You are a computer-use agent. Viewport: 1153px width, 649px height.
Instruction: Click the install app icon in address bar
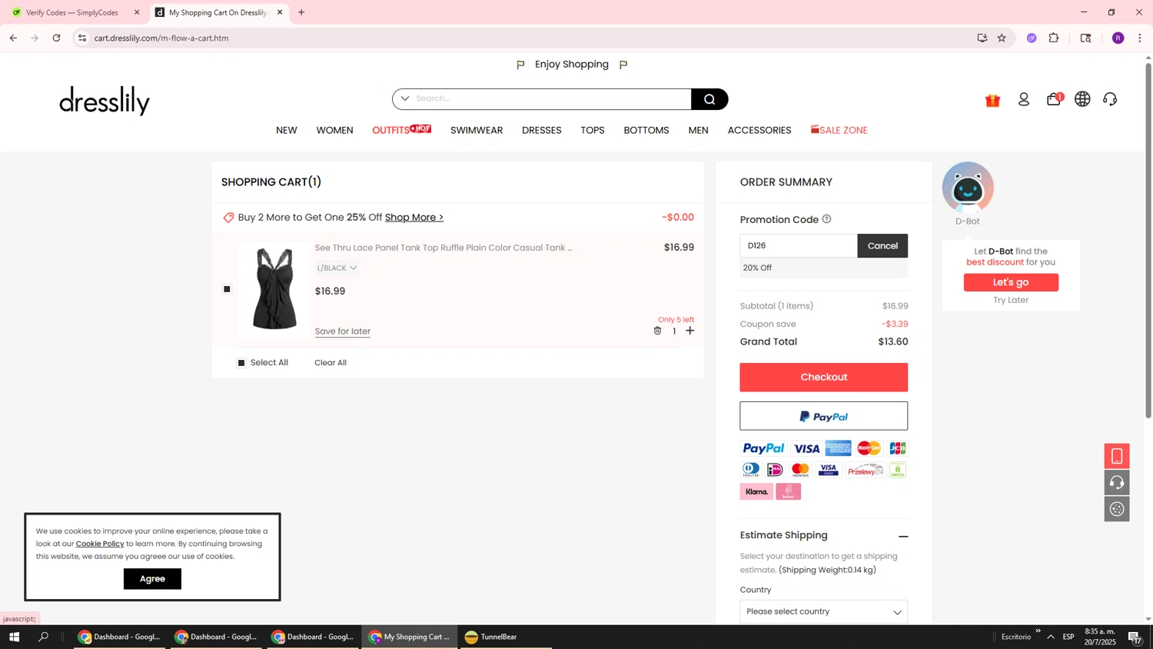tap(982, 38)
